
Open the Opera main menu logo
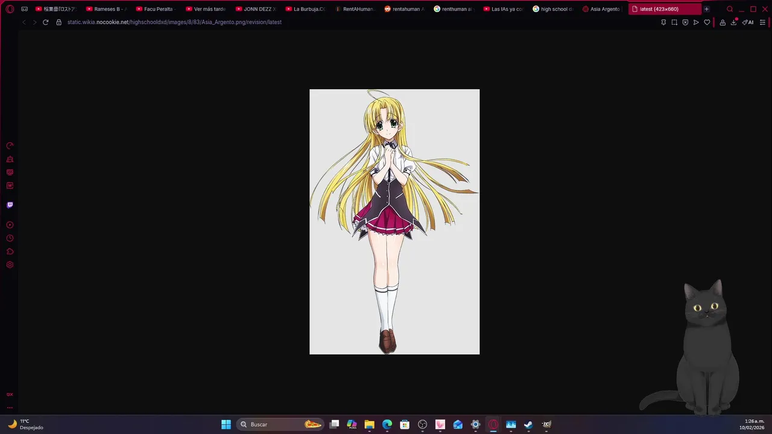10,9
